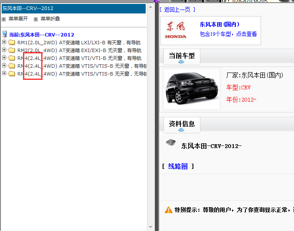
Task: Click the folder icon of VTI/VTI-B row
Action: [x=12, y=58]
